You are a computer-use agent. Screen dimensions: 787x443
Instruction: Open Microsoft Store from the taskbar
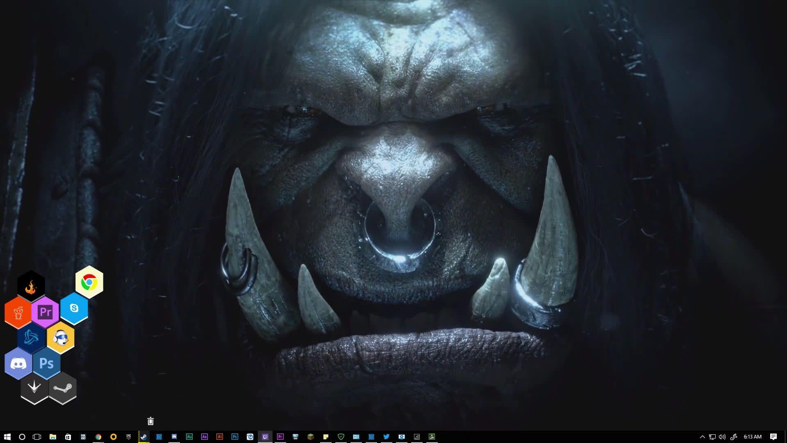coord(68,437)
